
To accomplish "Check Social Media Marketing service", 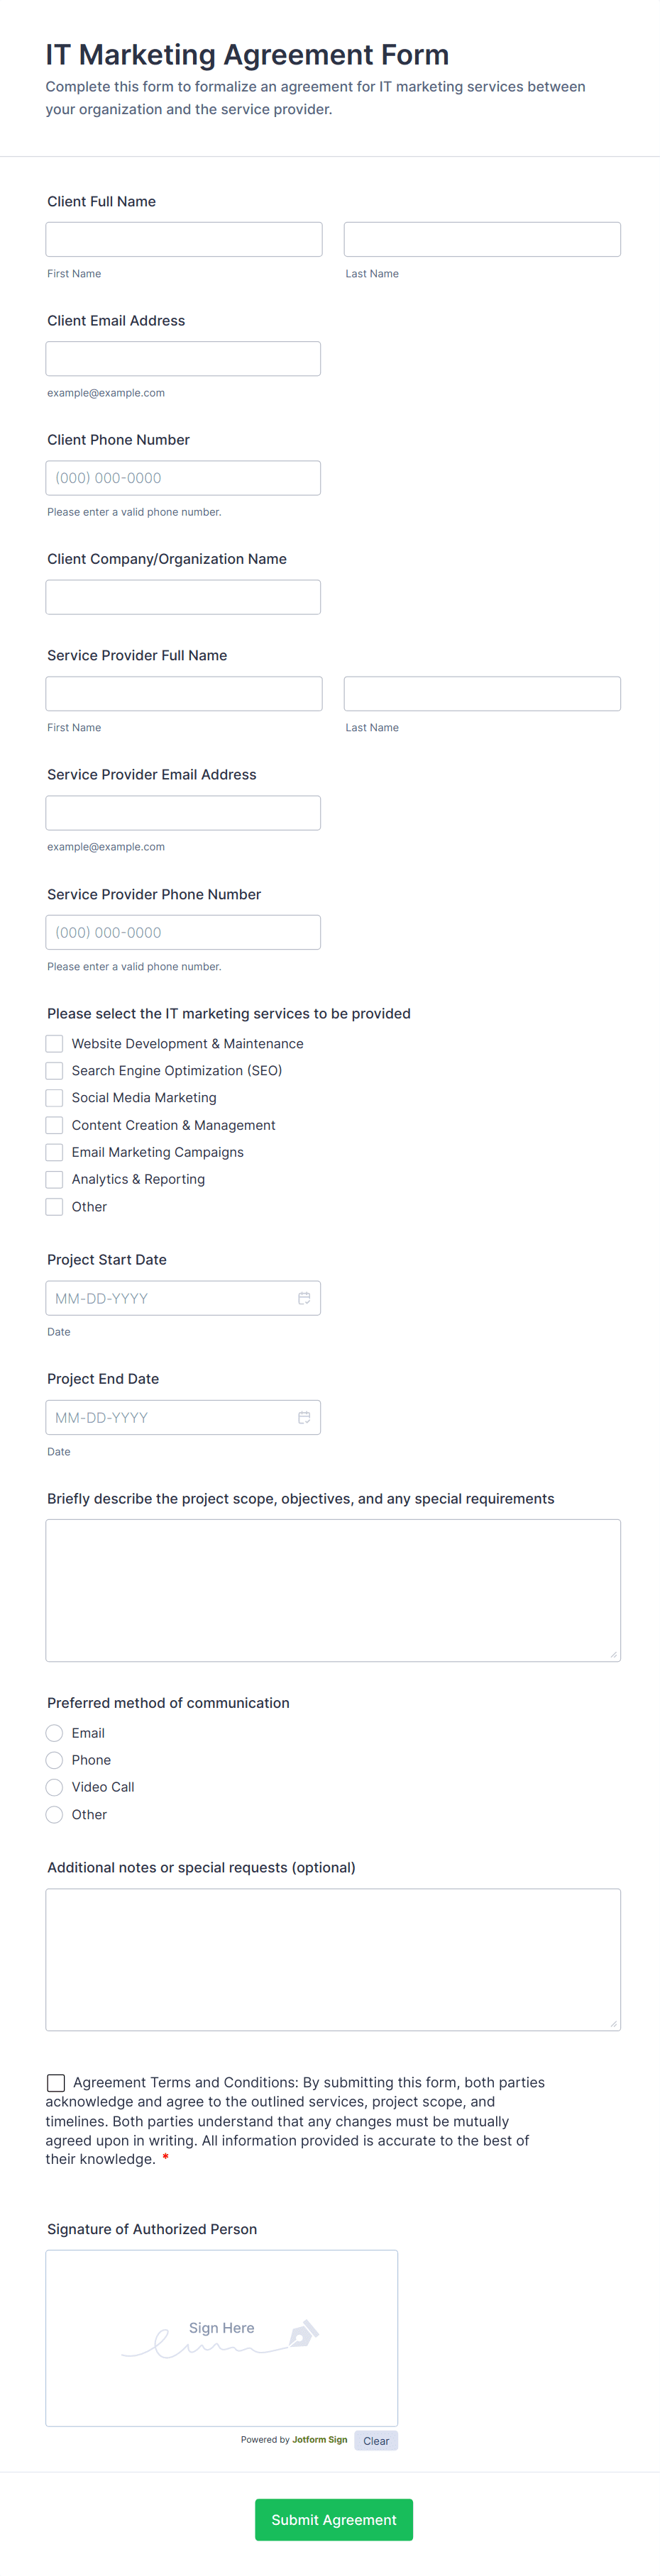I will 54,1097.
